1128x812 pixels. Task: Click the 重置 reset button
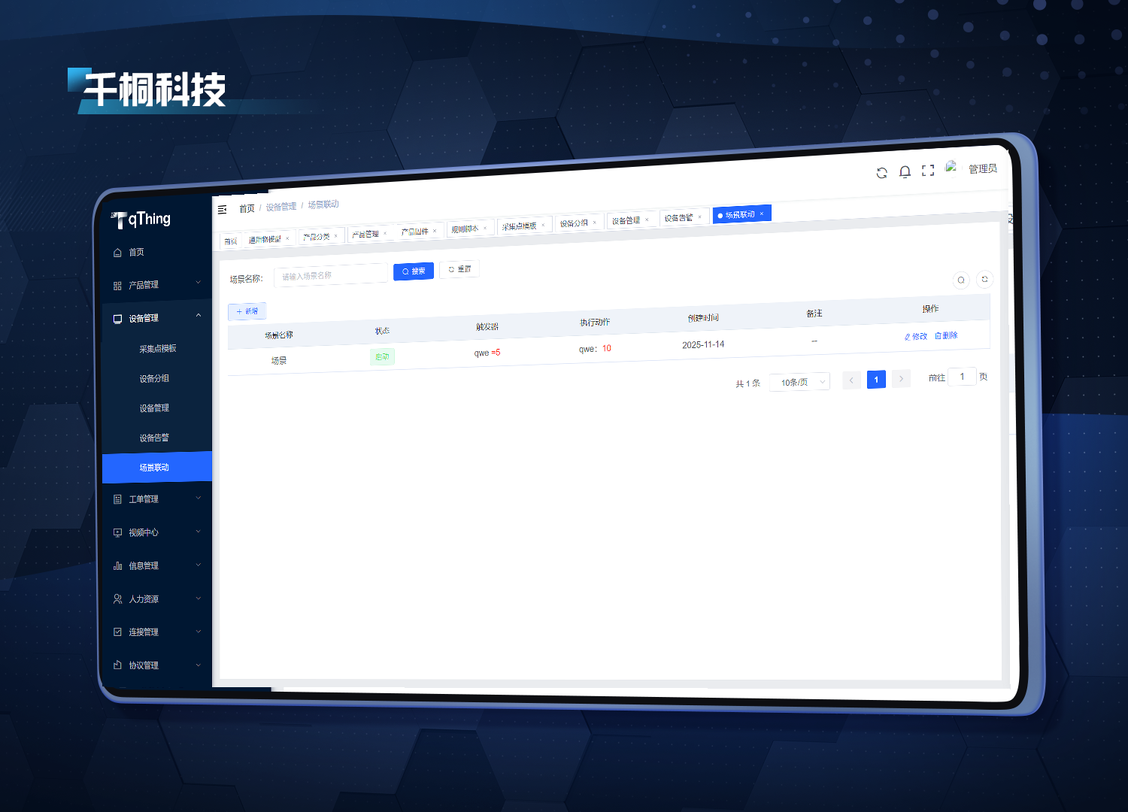tap(459, 269)
